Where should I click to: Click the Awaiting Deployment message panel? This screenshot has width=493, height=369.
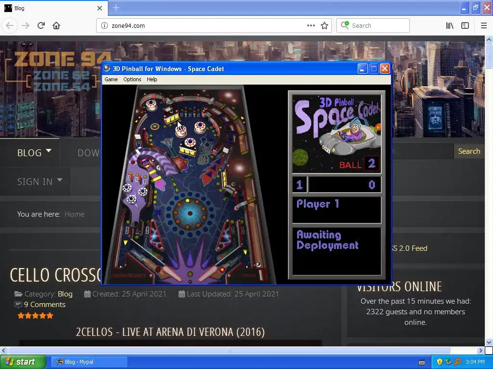click(337, 251)
